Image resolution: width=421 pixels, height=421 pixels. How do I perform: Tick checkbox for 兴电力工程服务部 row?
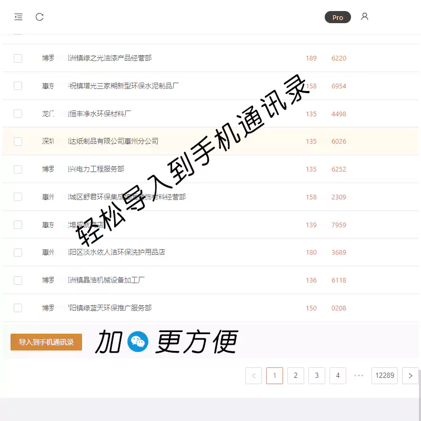[x=18, y=169]
